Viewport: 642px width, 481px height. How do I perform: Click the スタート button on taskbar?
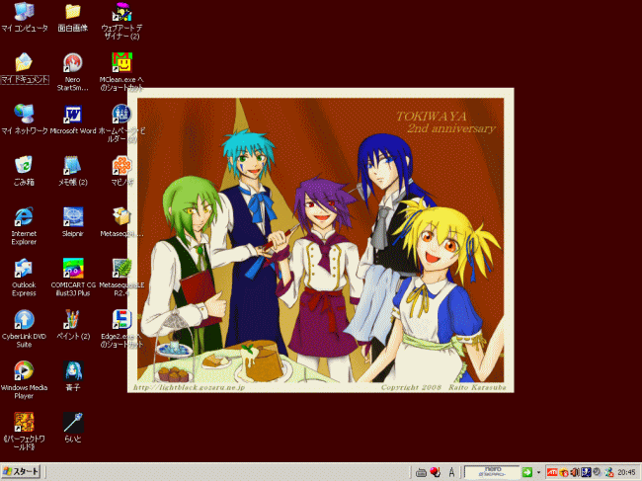[x=21, y=472]
